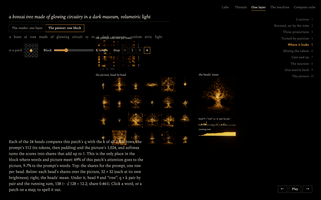
Task: Click the prompt word 'light'
Action: tap(159, 37)
